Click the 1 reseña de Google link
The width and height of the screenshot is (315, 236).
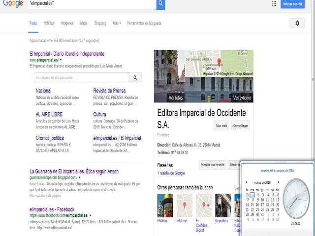pos(171,173)
